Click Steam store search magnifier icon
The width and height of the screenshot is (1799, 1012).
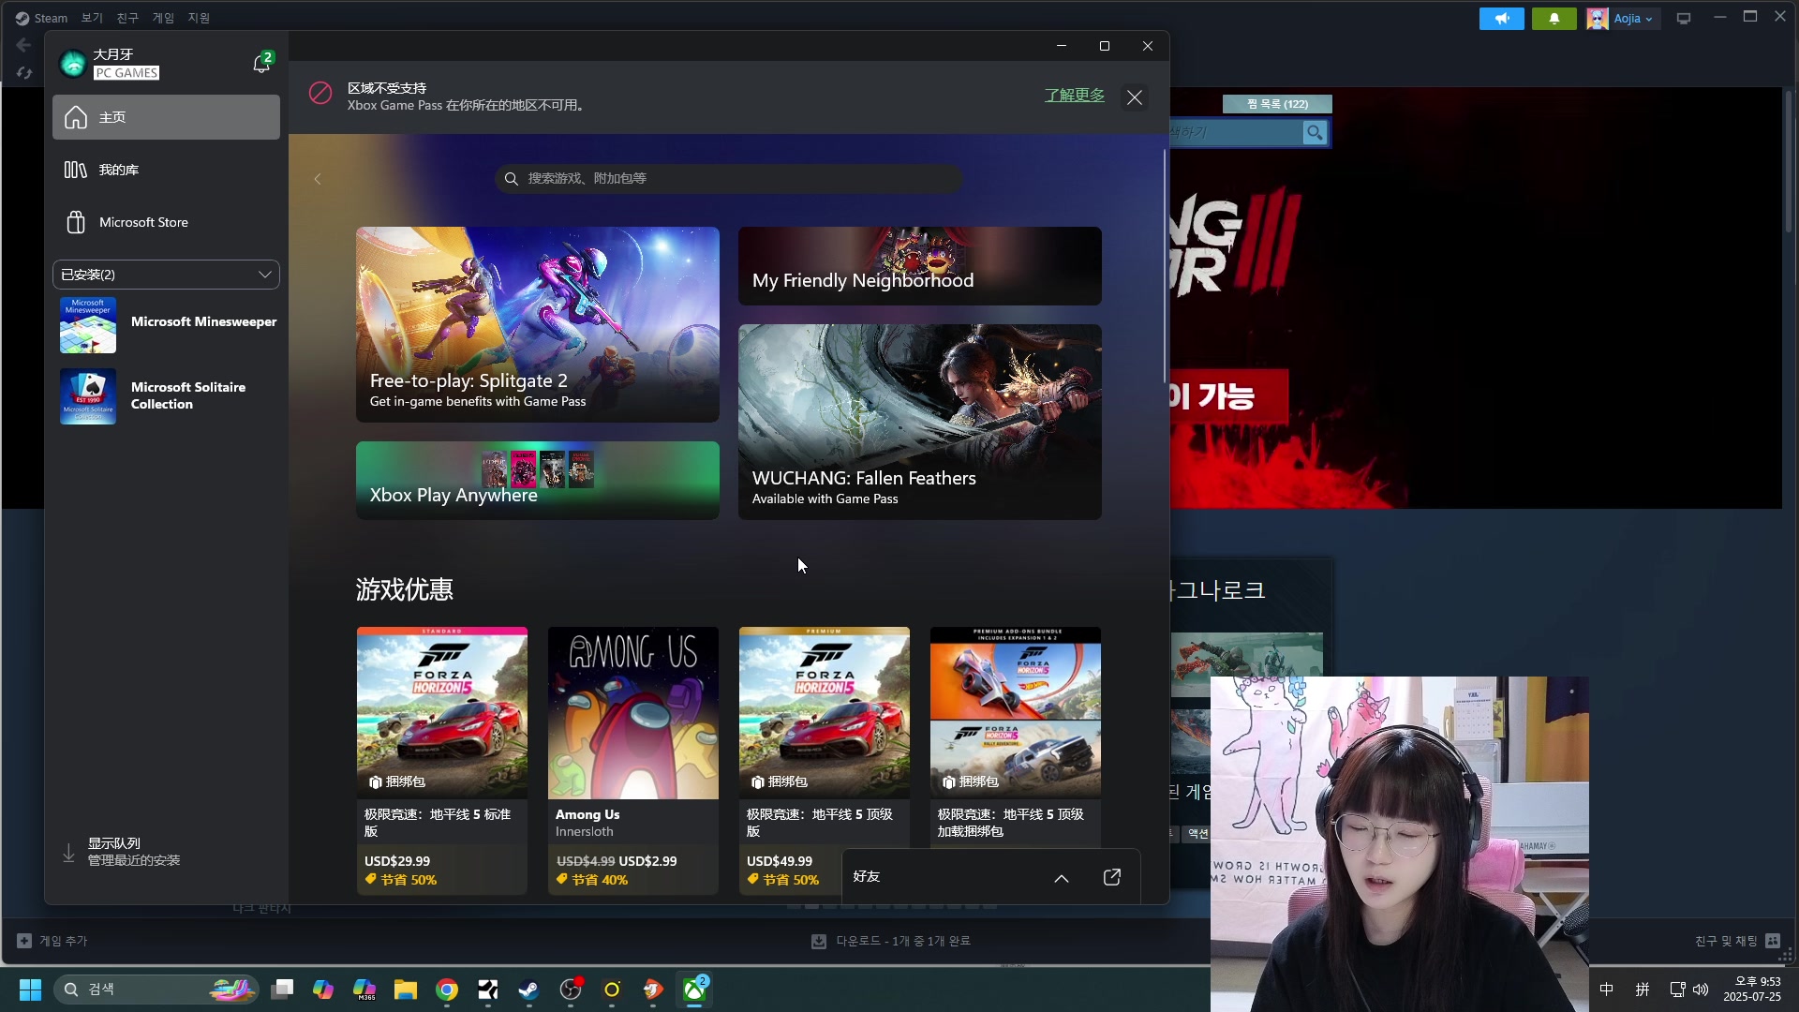[1315, 133]
